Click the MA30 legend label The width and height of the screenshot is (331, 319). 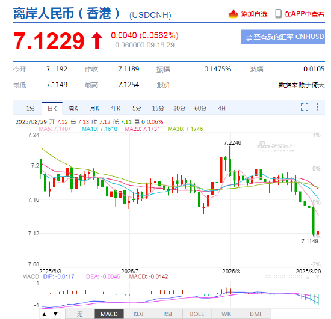point(185,129)
